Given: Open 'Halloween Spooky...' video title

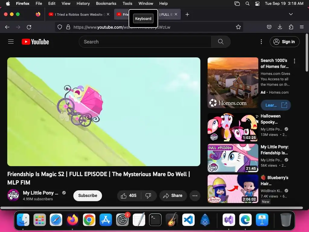Looking at the screenshot, I should [270, 119].
